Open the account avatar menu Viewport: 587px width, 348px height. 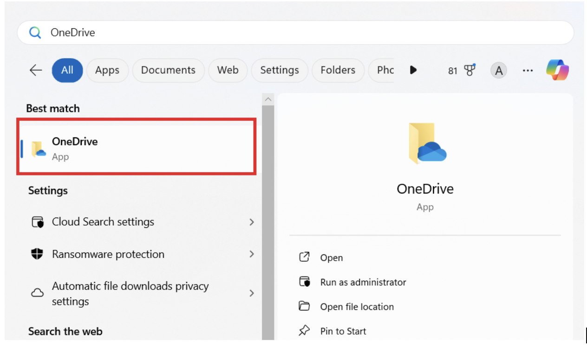(498, 70)
